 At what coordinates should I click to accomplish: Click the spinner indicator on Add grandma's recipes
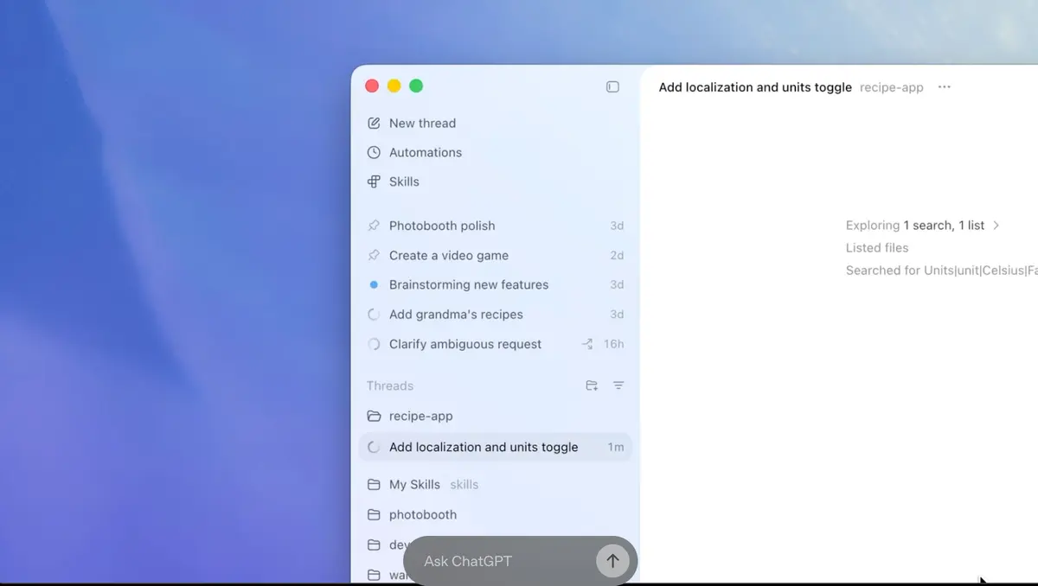click(x=373, y=314)
